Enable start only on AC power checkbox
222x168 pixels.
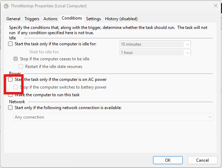(x=11, y=79)
